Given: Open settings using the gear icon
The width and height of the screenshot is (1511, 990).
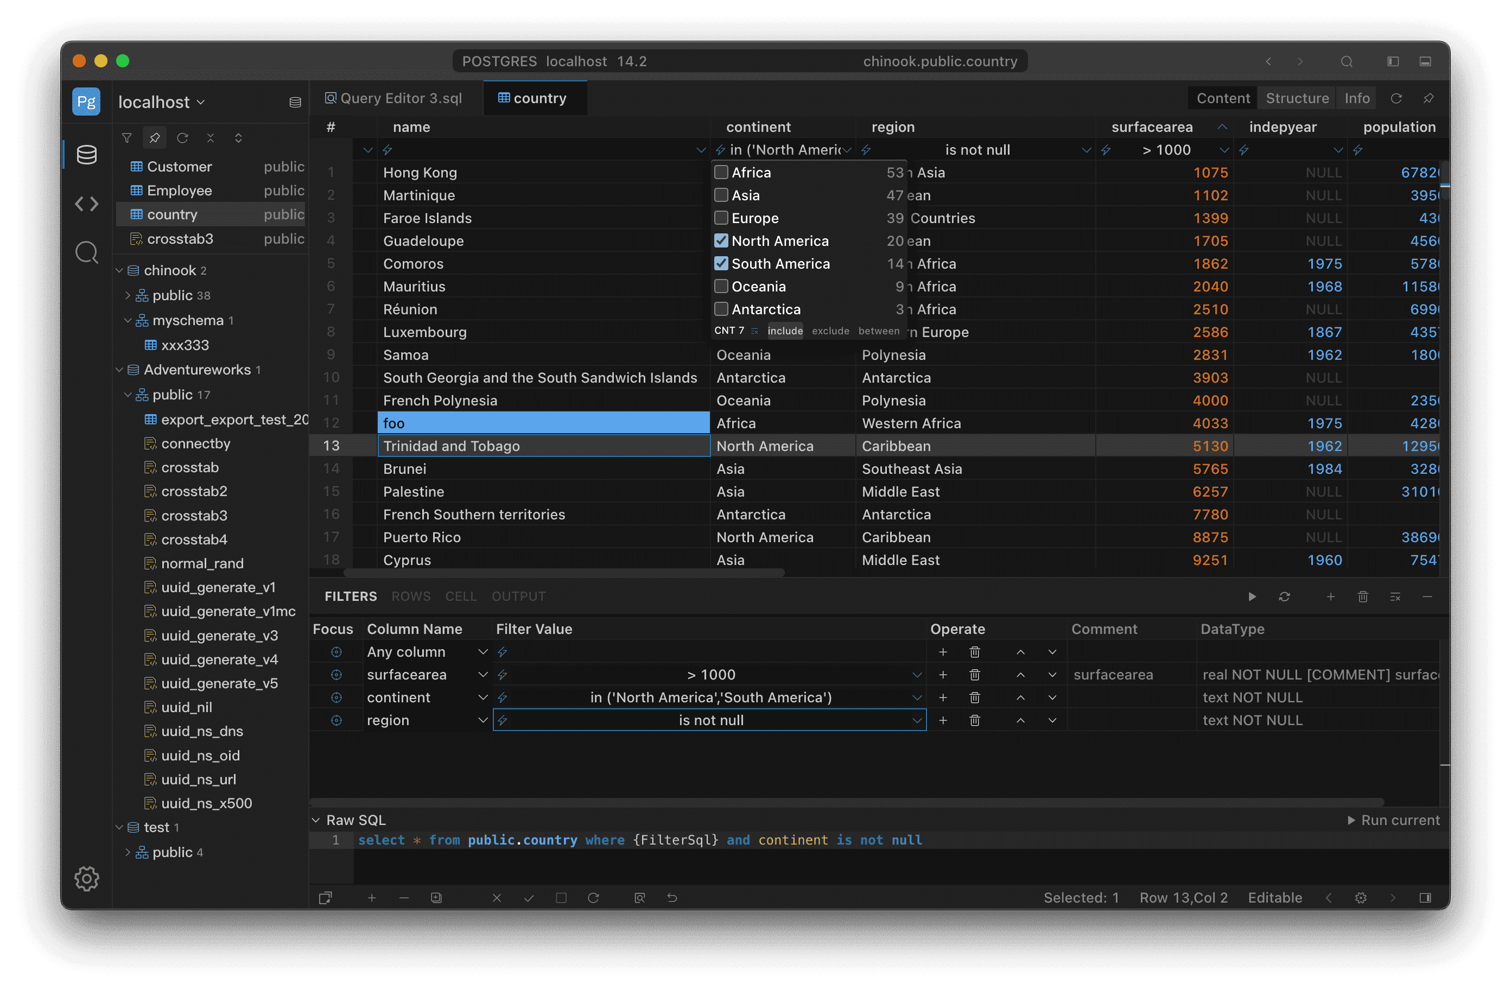Looking at the screenshot, I should (86, 879).
